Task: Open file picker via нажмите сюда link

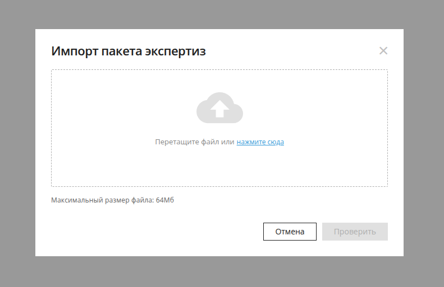Action: click(260, 142)
